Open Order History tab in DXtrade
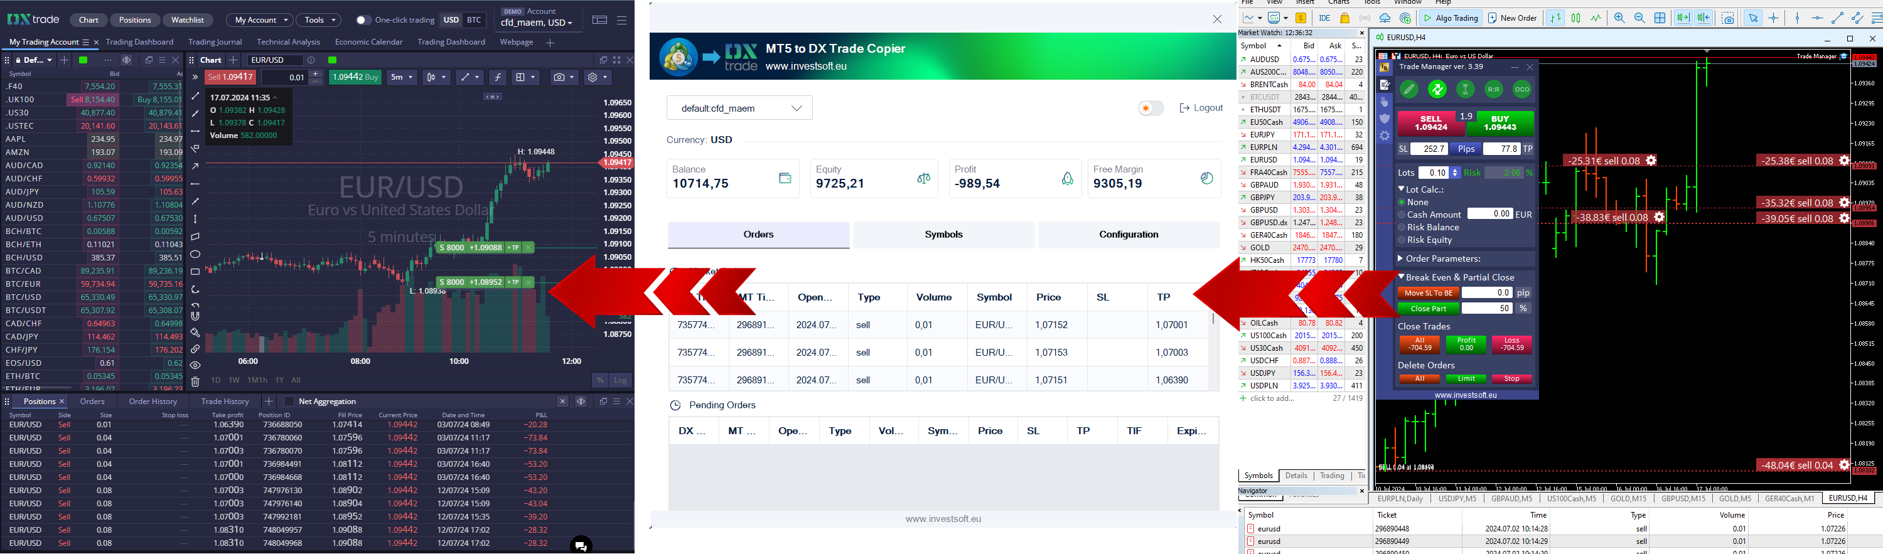 tap(153, 402)
